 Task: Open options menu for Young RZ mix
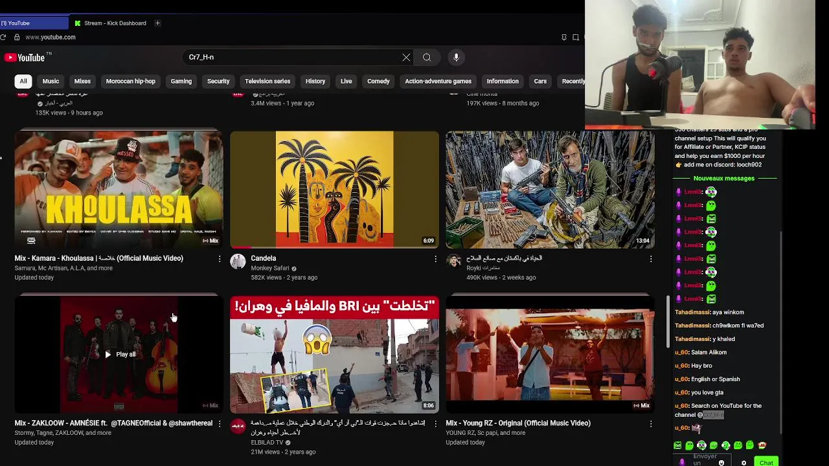point(651,424)
